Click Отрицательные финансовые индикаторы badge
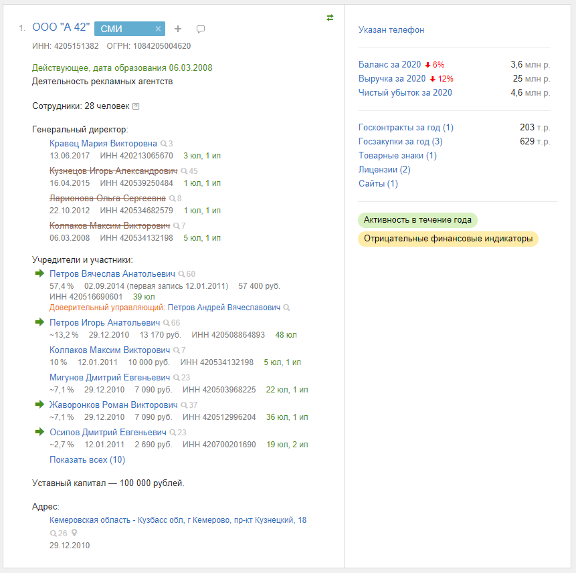Viewport: 576px width, 573px height. 448,239
